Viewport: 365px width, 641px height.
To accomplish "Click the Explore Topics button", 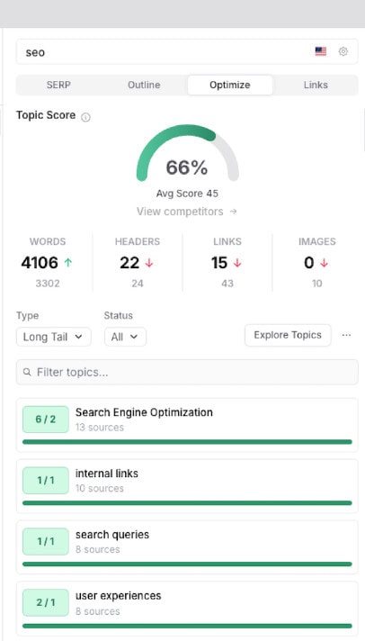I will point(288,335).
